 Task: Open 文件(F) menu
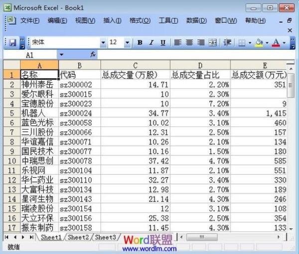[30, 20]
